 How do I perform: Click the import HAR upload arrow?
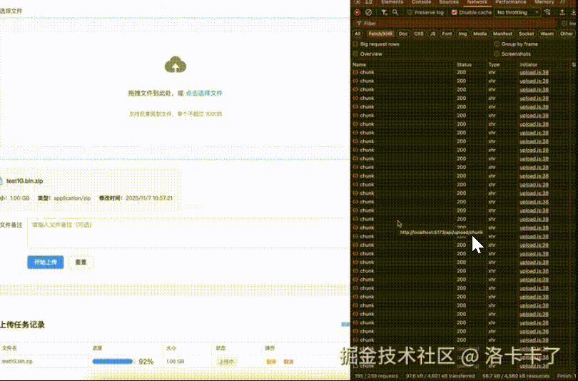pyautogui.click(x=562, y=12)
